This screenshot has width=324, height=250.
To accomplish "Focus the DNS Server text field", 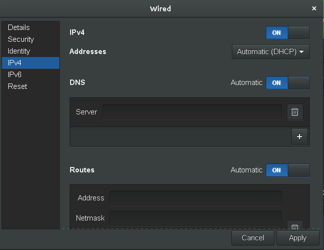I will click(192, 112).
